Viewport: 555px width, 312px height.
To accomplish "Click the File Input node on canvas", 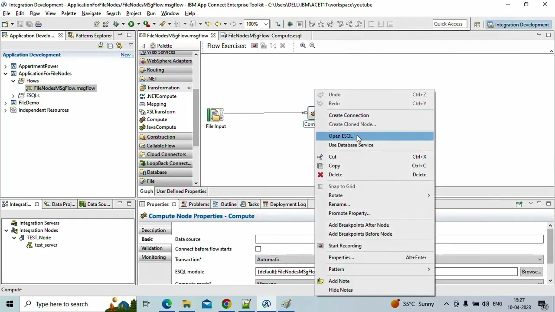I will coord(215,115).
